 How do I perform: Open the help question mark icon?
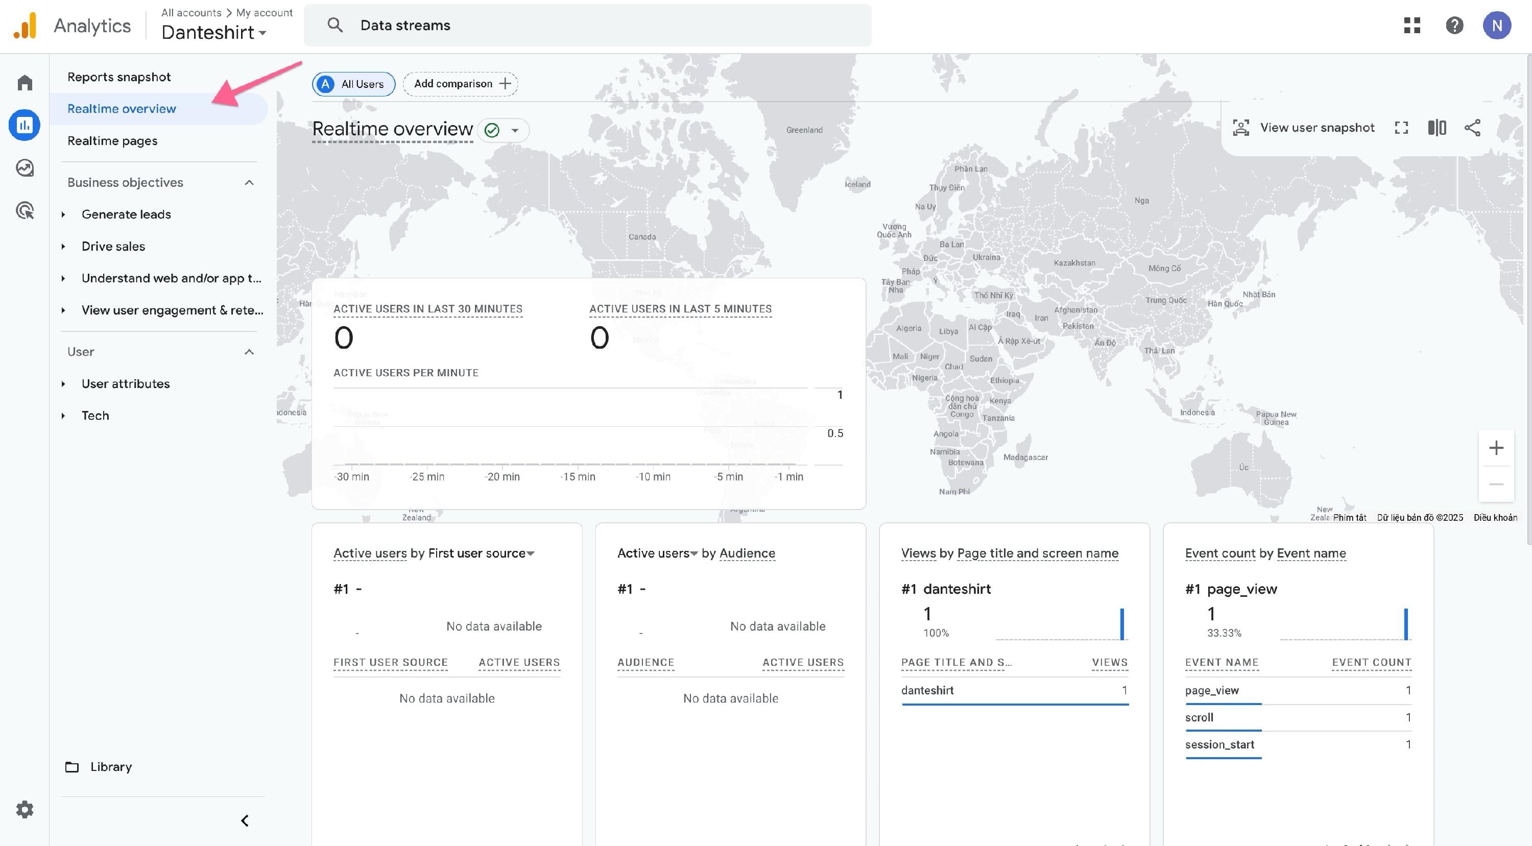pos(1454,26)
